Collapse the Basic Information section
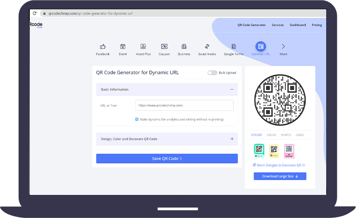This screenshot has height=218, width=356. (x=232, y=89)
